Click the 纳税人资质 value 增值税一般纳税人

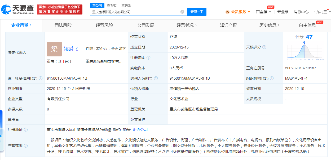click(x=185, y=89)
